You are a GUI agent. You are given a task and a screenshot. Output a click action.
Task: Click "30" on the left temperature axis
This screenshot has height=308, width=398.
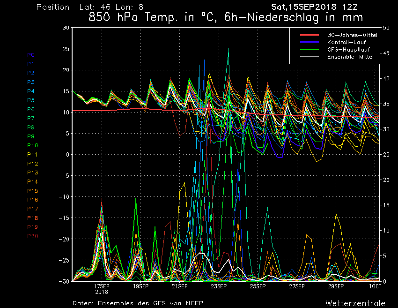point(66,28)
